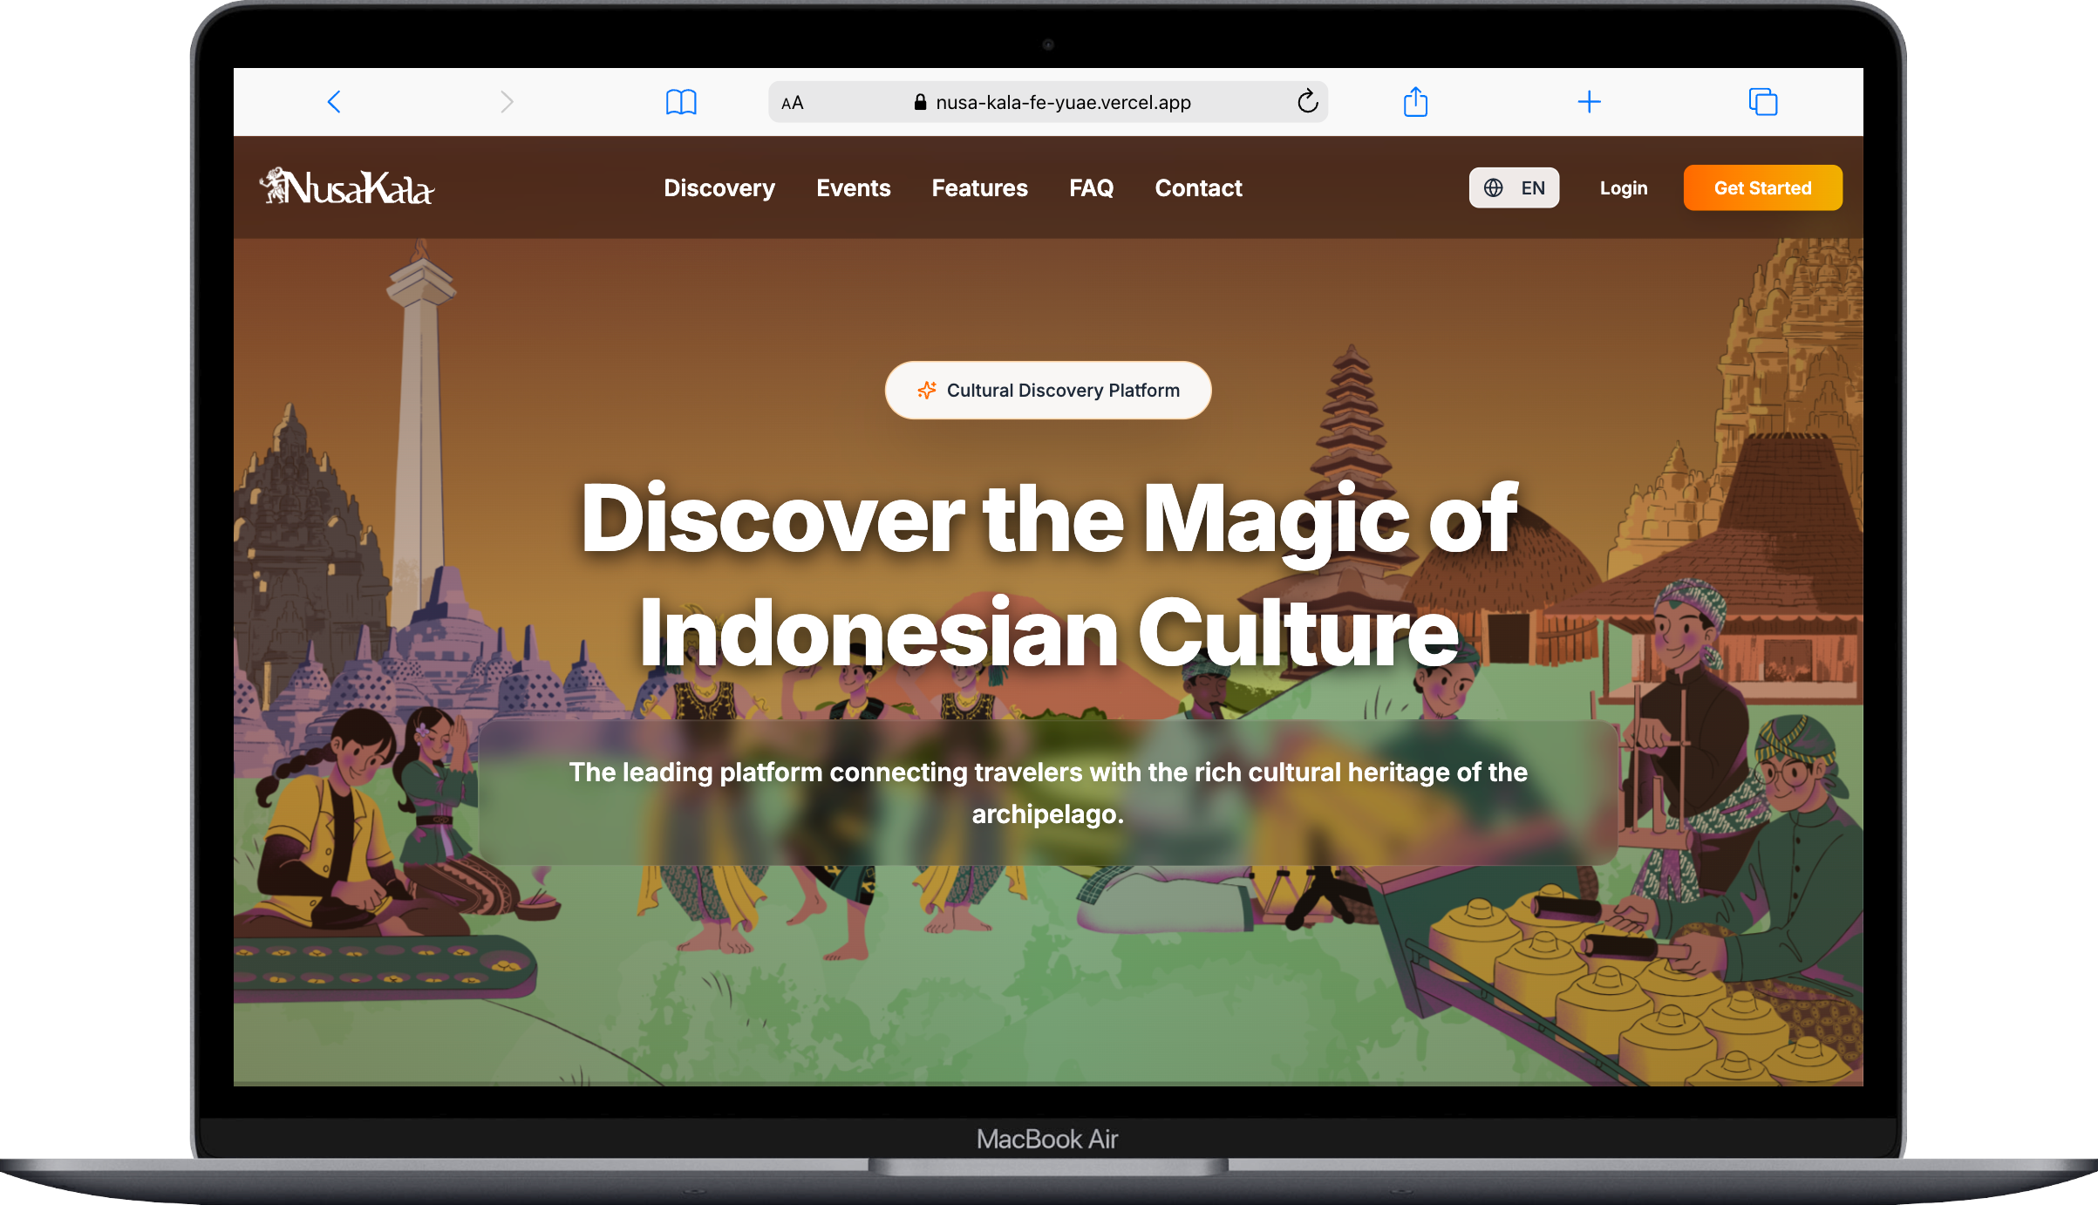Open a new tab with plus icon
This screenshot has width=2098, height=1205.
(x=1589, y=102)
